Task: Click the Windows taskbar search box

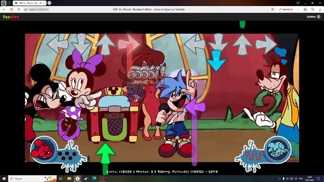Action: (x=32, y=178)
